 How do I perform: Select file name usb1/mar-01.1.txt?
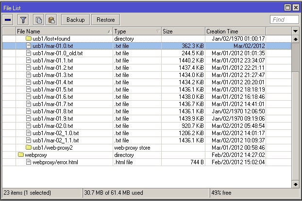(x=53, y=61)
